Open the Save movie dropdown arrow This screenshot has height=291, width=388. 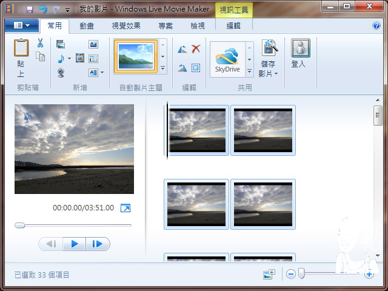276,74
